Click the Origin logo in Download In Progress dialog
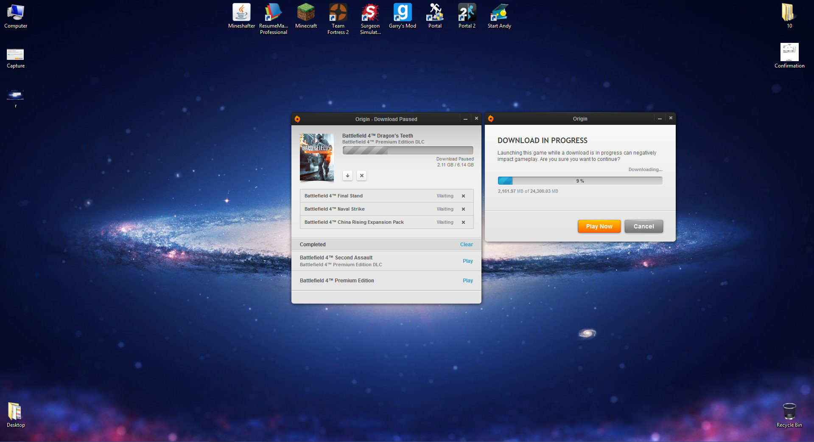Viewport: 814px width, 442px height. click(491, 118)
